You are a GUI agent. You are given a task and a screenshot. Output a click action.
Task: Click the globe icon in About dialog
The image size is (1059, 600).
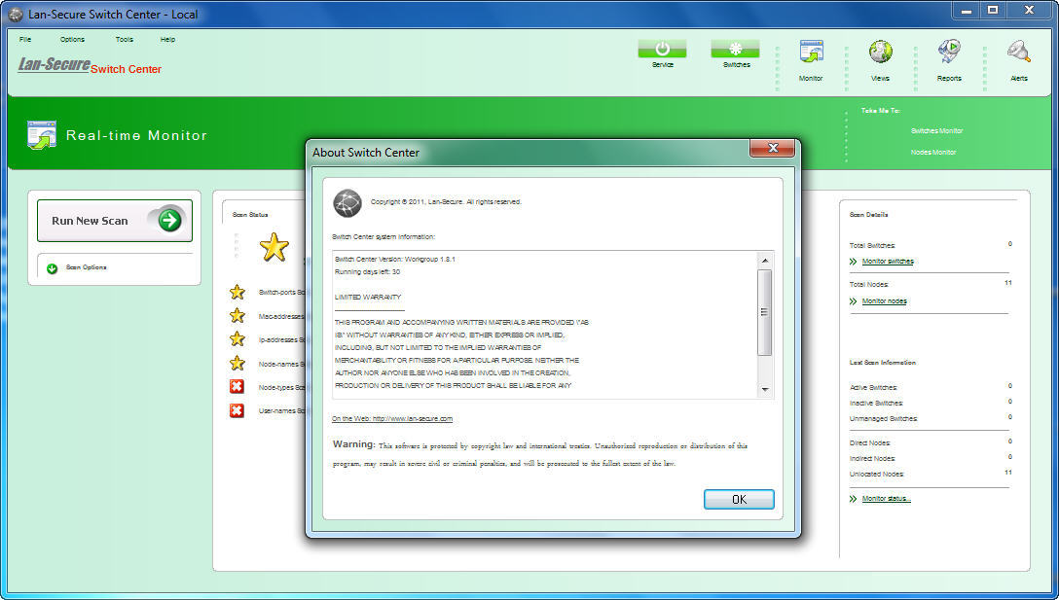(x=347, y=203)
